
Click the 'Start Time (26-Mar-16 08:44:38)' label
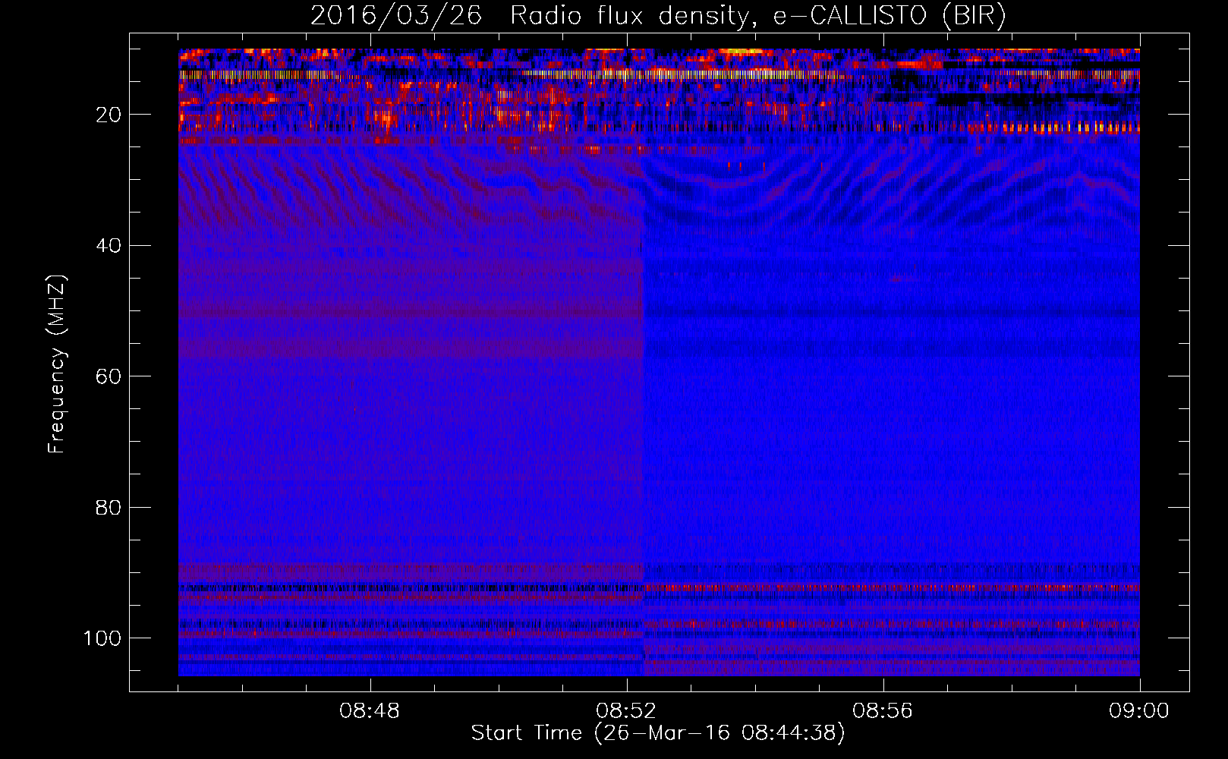tap(658, 733)
